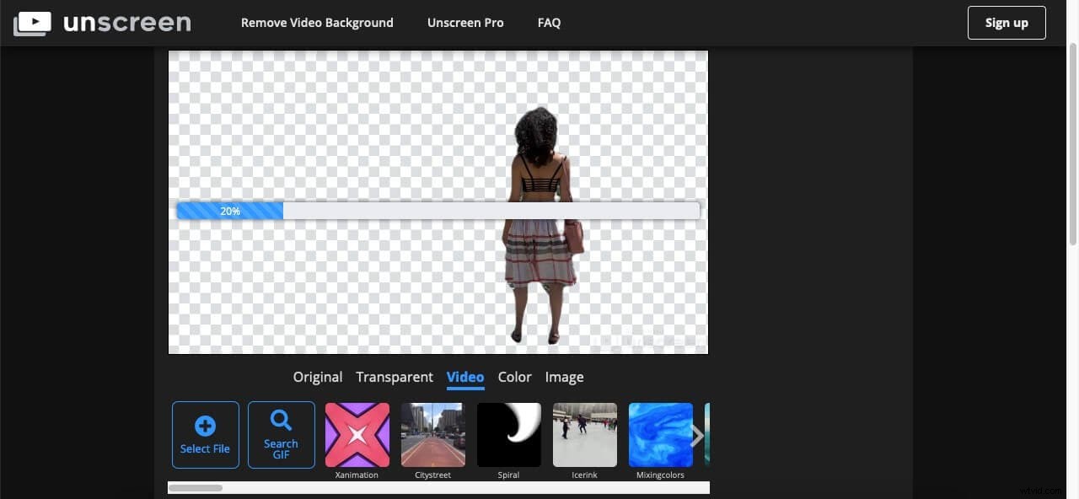1079x499 pixels.
Task: Click the plus icon on Select File
Action: (205, 427)
